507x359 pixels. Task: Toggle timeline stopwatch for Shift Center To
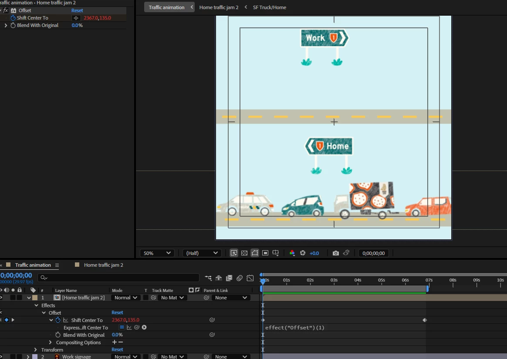coord(58,320)
